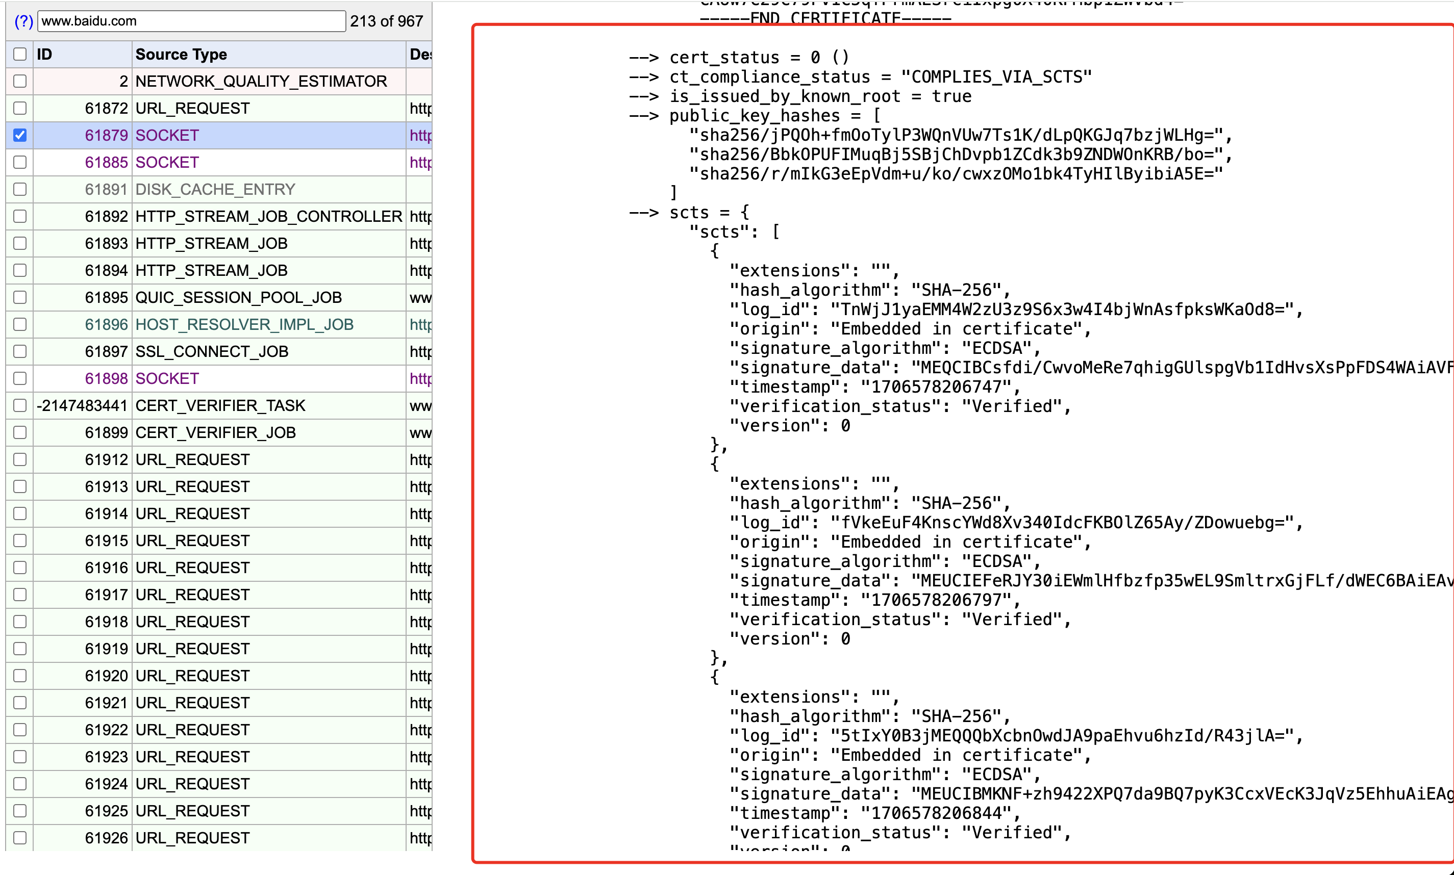
Task: Select the HOST_RESOLVER_IMPL_JOB row
Action: [x=244, y=324]
